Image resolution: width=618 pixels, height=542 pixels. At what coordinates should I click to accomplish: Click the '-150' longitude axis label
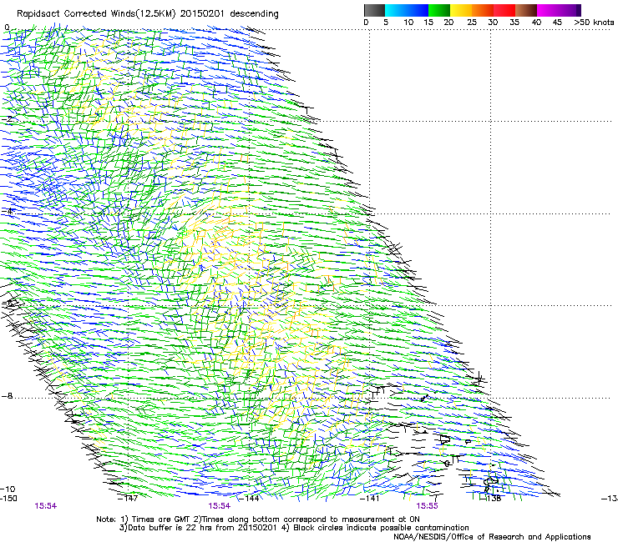(8, 499)
